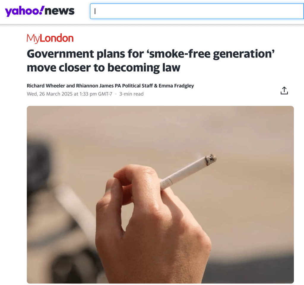
Task: Focus the search input field
Action: [x=197, y=11]
